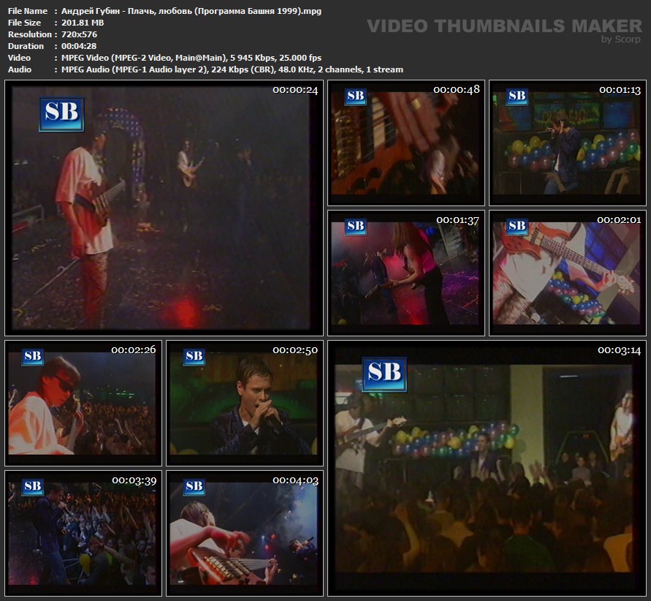Click the 00:03:39 timestamp label

click(134, 480)
